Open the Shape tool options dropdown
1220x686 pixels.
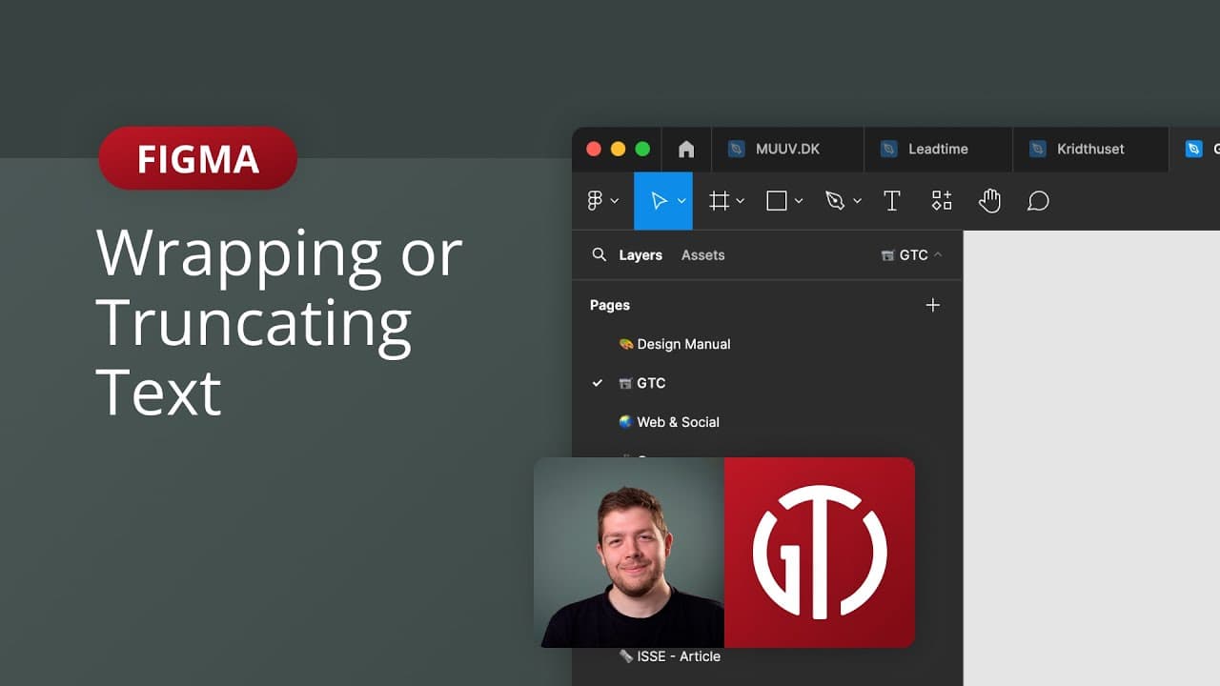(797, 201)
